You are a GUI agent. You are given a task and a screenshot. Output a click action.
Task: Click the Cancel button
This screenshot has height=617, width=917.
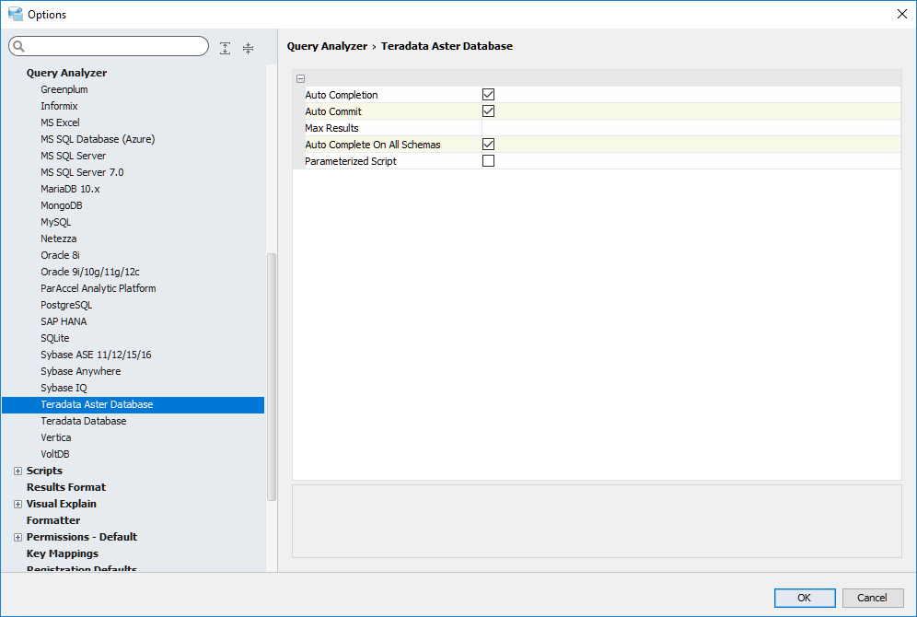pos(872,598)
